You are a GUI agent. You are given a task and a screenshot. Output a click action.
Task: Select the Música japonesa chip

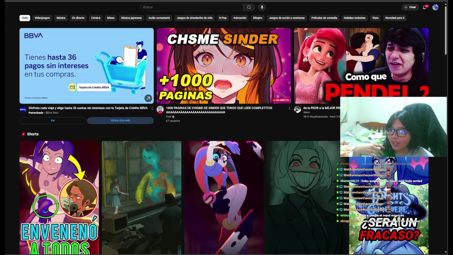tap(131, 18)
